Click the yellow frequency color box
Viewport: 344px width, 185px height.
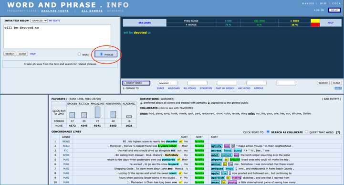315,21
